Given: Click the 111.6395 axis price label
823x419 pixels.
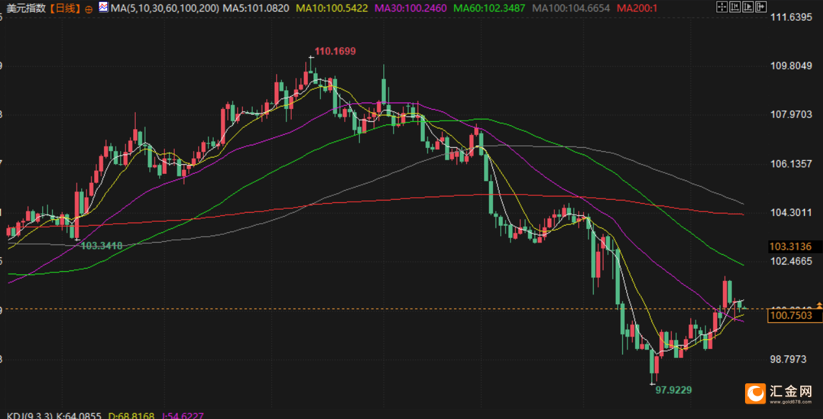Looking at the screenshot, I should (x=791, y=18).
